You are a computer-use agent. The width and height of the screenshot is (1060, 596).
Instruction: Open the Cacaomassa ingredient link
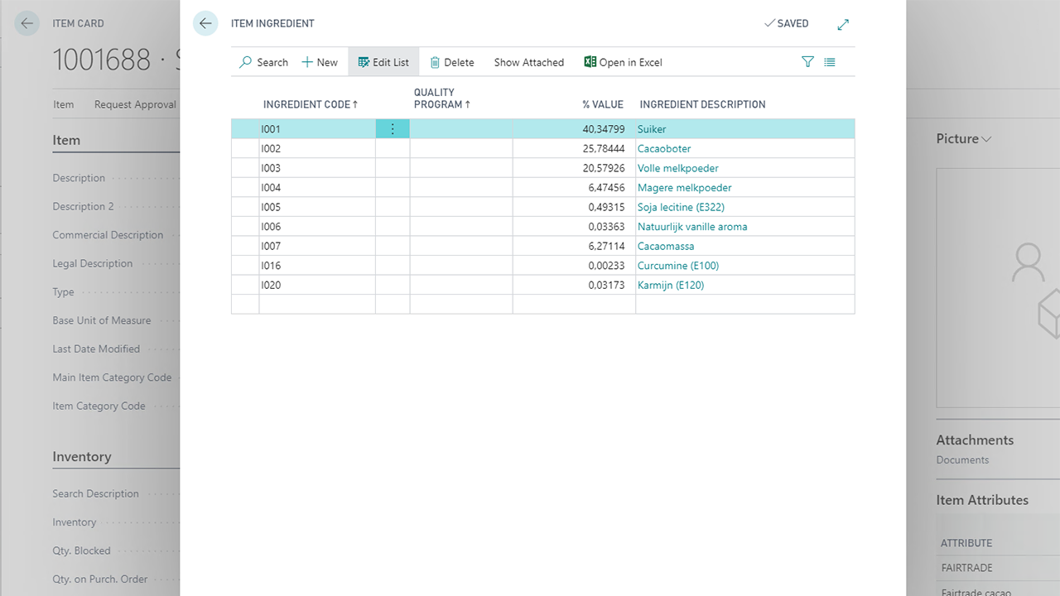point(666,246)
